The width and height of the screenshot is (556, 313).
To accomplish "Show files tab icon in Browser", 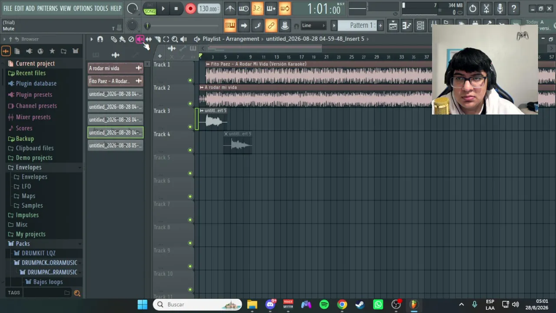I will pyautogui.click(x=17, y=51).
